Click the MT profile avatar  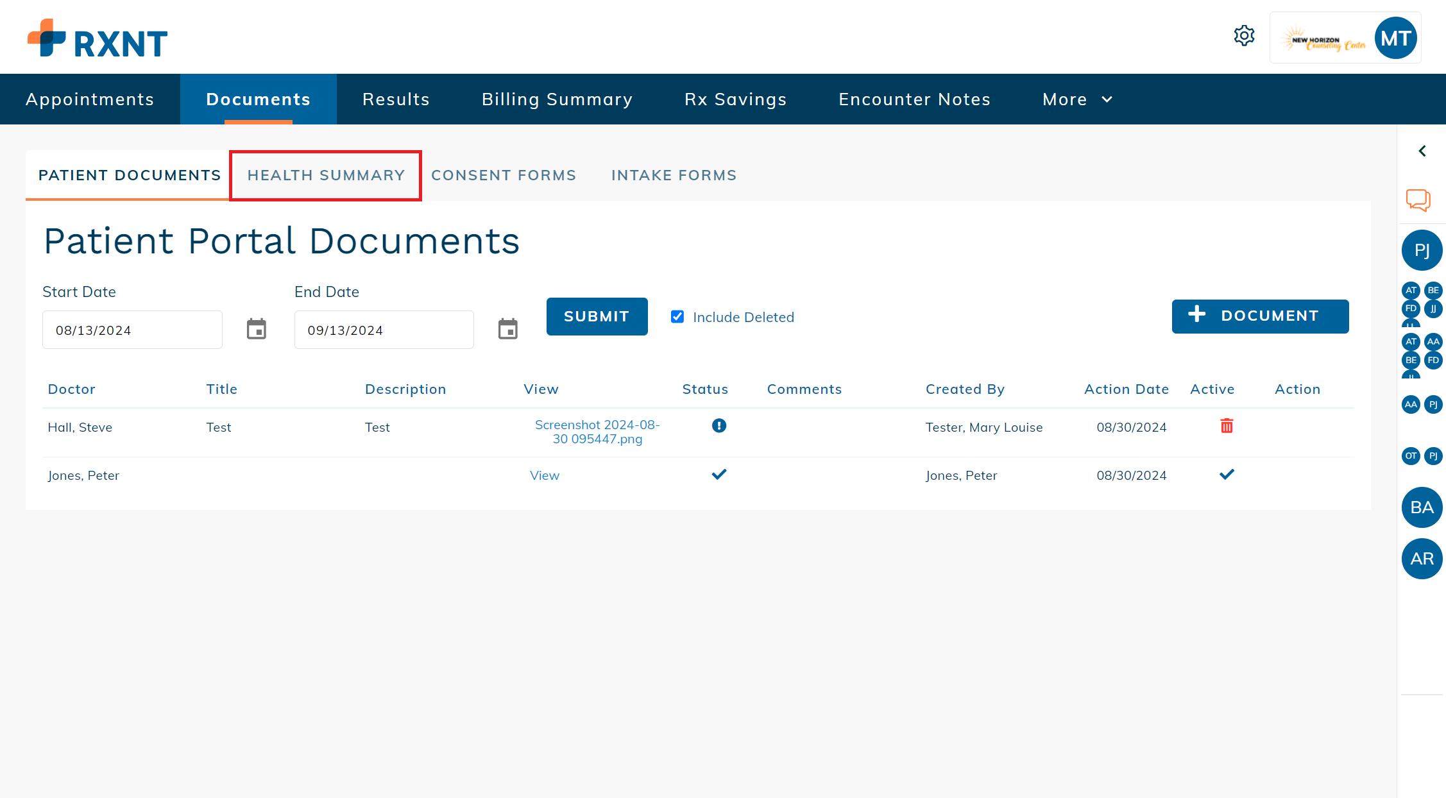point(1396,38)
